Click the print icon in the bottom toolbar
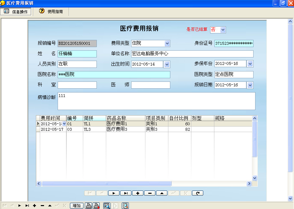Screen dimensions: 294x209 click(89, 205)
